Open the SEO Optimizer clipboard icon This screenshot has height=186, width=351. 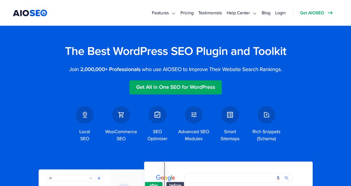(x=157, y=115)
